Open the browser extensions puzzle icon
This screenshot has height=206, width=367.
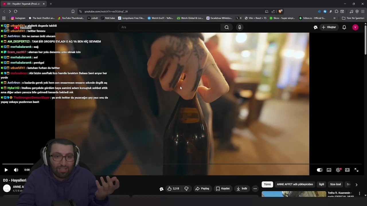pyautogui.click(x=336, y=11)
